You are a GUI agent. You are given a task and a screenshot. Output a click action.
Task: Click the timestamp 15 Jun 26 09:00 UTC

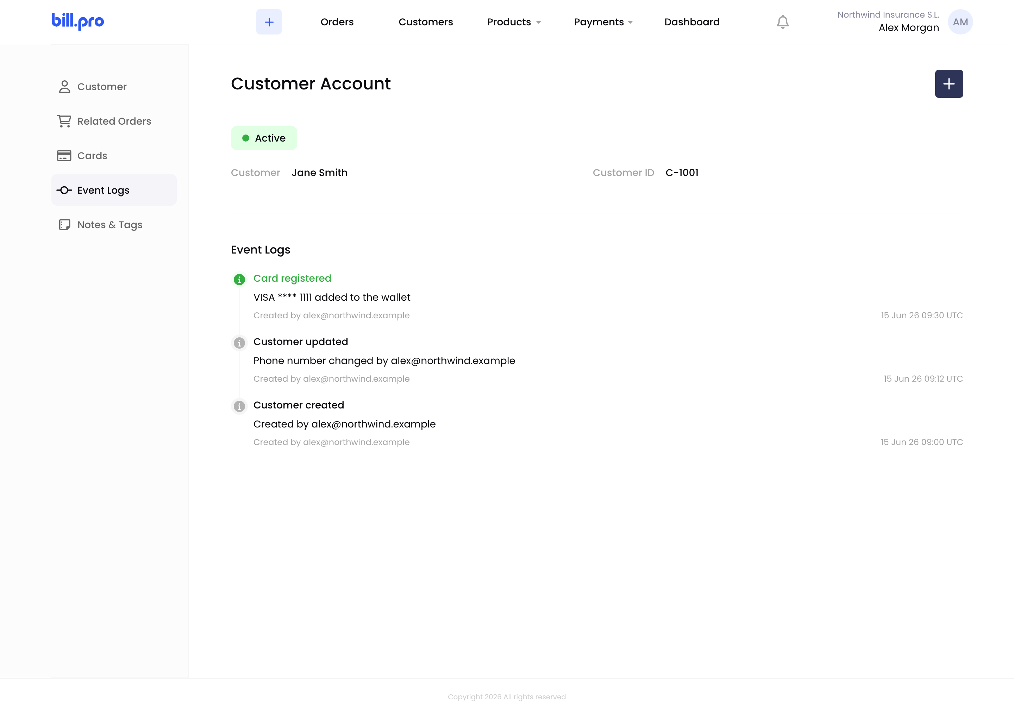tap(922, 442)
